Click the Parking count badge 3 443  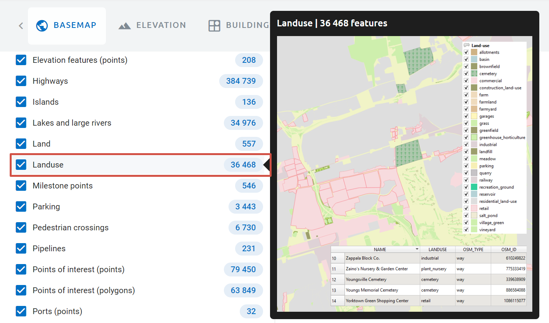(246, 207)
